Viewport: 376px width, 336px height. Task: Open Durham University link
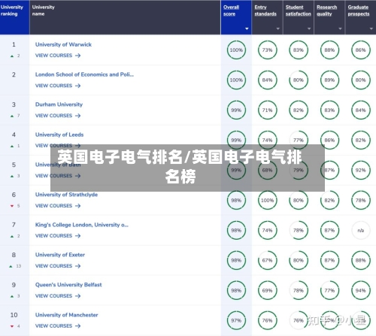59,104
